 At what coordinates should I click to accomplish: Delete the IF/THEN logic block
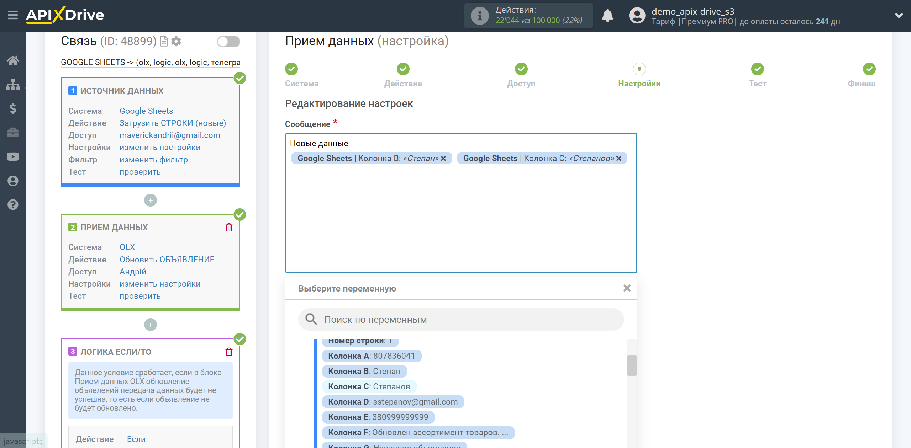(x=229, y=352)
